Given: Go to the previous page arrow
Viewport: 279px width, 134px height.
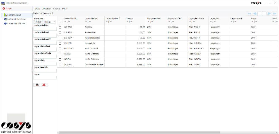Looking at the screenshot, I should pos(255,13).
